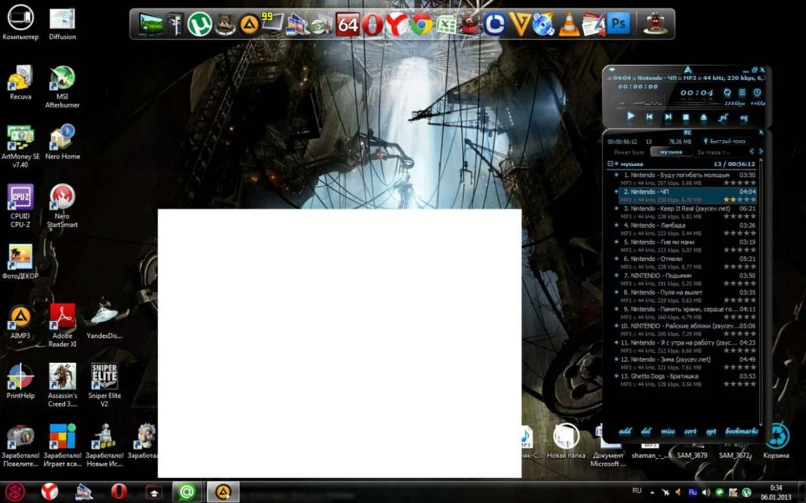Launch Yandex browser from the top dock
806x503 pixels.
396,25
